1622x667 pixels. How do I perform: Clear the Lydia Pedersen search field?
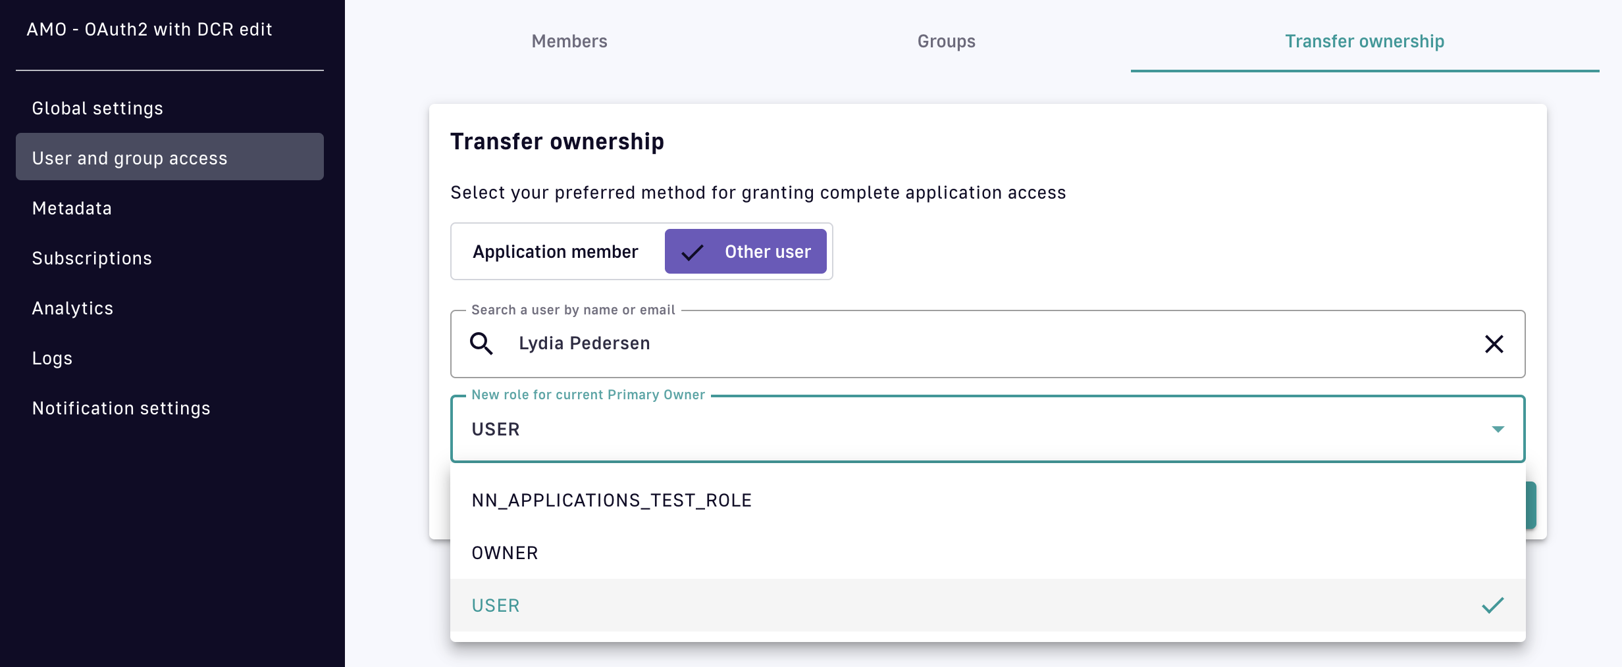tap(1494, 344)
